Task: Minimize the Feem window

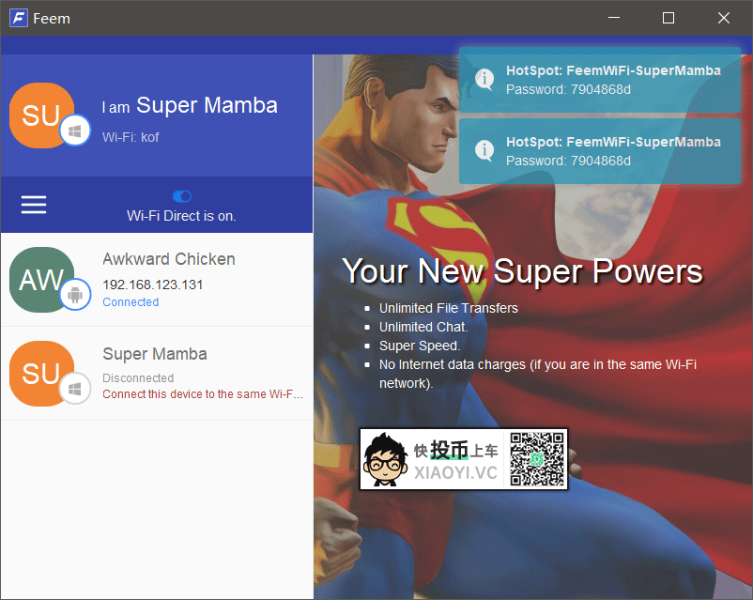Action: pos(614,18)
